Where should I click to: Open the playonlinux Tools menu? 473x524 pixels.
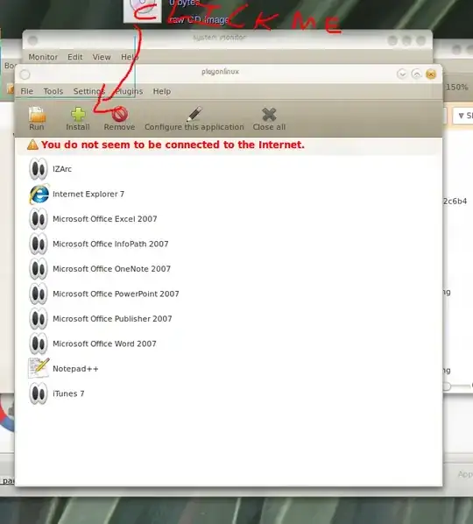point(53,91)
